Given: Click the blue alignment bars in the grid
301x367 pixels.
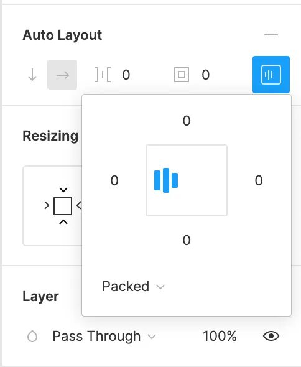Looking at the screenshot, I should (166, 180).
